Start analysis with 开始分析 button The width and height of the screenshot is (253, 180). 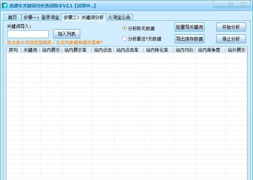pyautogui.click(x=231, y=27)
